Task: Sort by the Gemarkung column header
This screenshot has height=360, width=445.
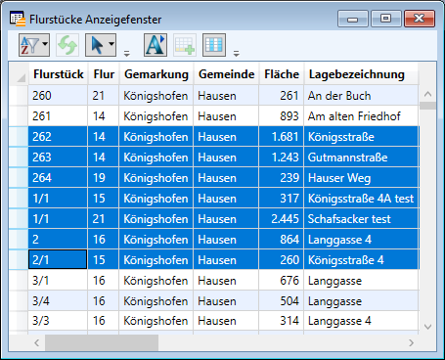Action: point(156,74)
